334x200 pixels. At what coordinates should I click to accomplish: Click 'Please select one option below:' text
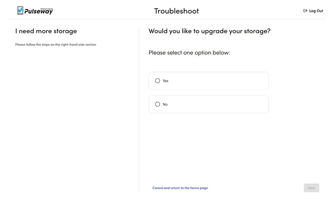(189, 52)
